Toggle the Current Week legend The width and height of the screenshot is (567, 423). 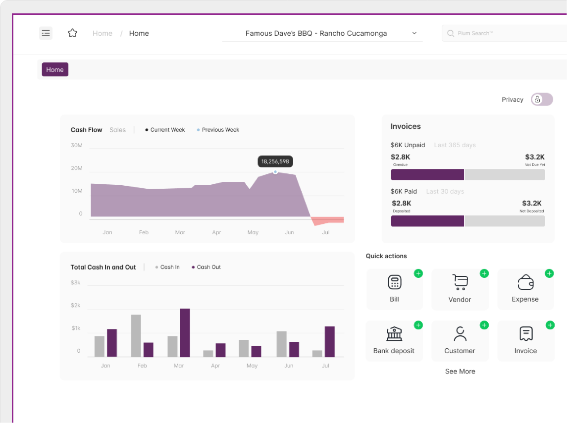164,130
